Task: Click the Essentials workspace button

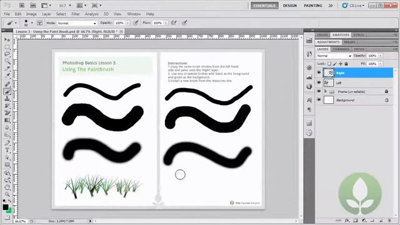Action: (264, 6)
